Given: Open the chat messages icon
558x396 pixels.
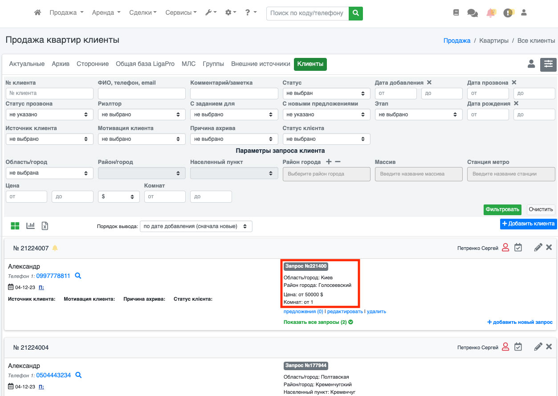Looking at the screenshot, I should coord(472,13).
